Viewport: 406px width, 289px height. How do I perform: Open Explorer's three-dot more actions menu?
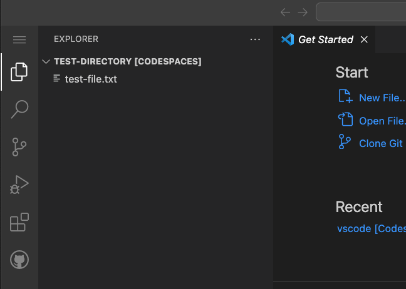[255, 39]
